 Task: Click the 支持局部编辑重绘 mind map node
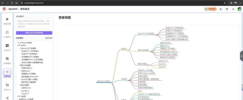point(145,88)
